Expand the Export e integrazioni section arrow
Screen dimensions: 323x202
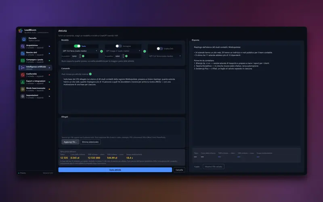point(49,82)
